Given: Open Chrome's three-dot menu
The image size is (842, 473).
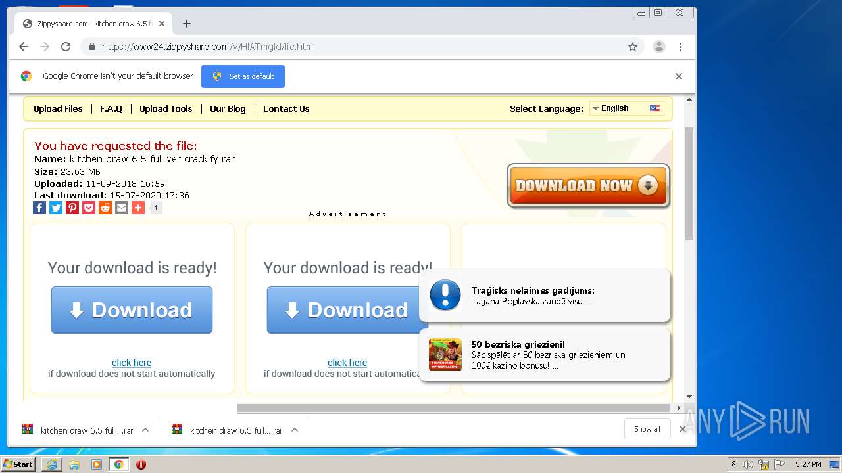Looking at the screenshot, I should [x=680, y=47].
